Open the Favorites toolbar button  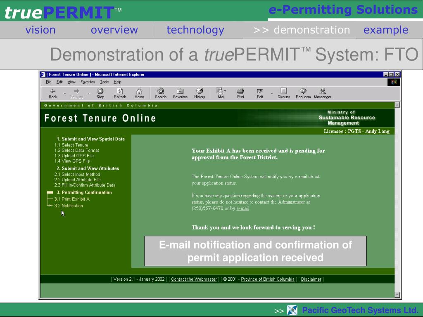pyautogui.click(x=180, y=93)
